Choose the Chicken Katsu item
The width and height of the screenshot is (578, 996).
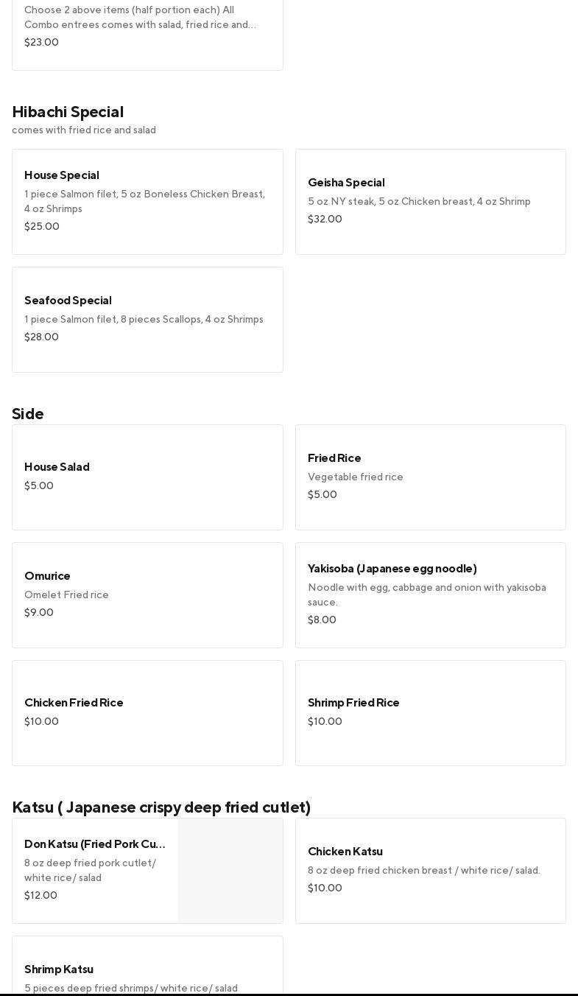[x=430, y=870]
